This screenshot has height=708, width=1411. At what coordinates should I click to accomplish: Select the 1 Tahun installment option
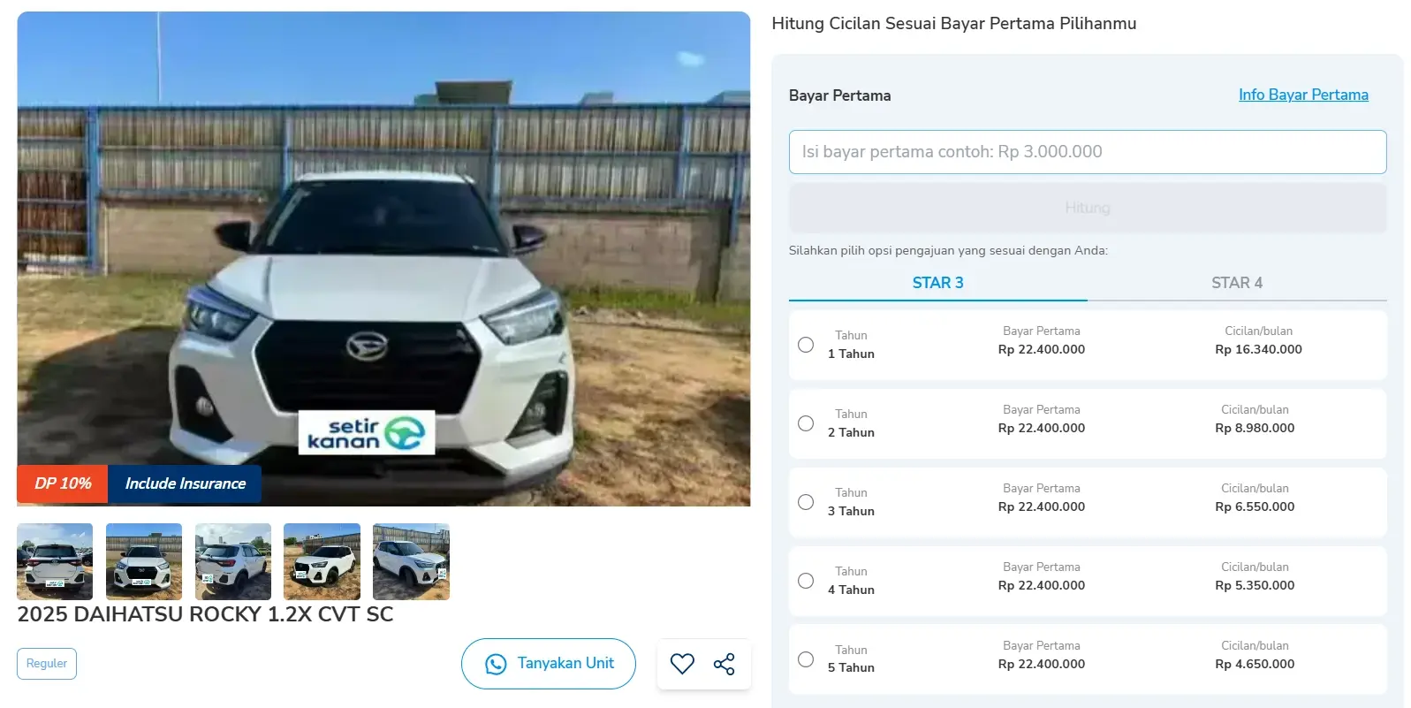(806, 345)
